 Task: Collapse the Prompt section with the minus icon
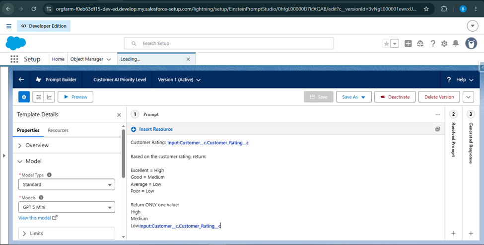click(438, 115)
